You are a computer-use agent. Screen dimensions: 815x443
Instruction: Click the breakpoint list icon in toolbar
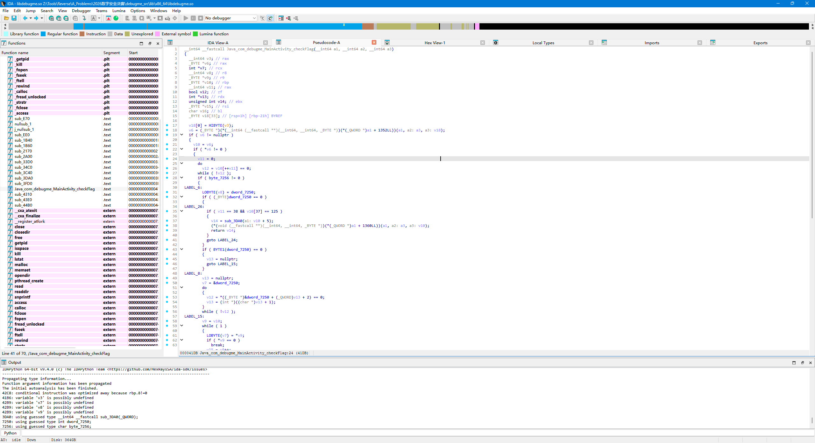click(x=281, y=18)
